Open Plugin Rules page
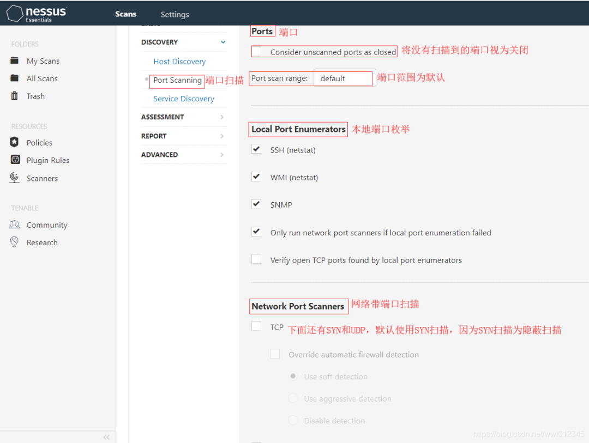589x443 pixels. 47,160
